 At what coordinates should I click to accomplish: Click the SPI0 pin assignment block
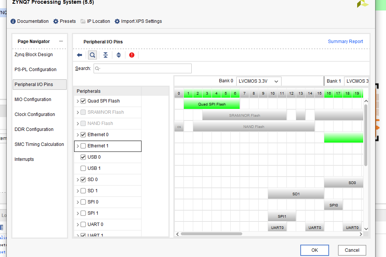coord(334,205)
